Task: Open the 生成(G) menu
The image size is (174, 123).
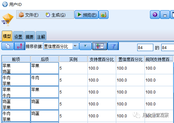Action: pyautogui.click(x=55, y=15)
